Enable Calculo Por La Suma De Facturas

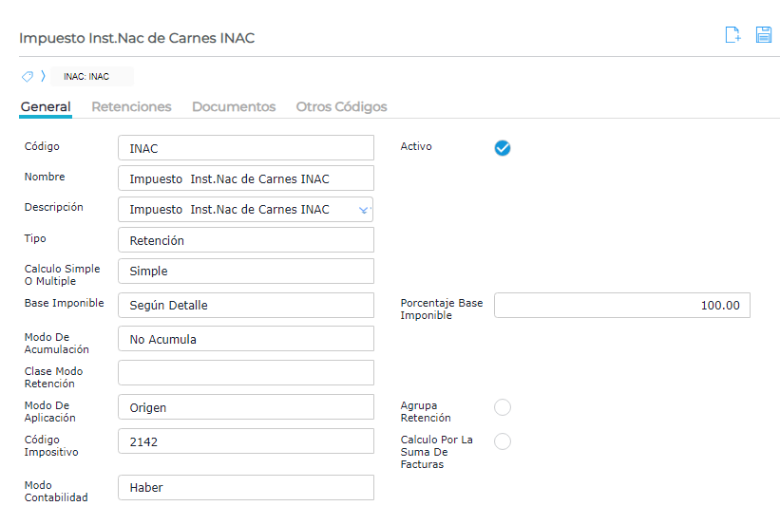[503, 441]
